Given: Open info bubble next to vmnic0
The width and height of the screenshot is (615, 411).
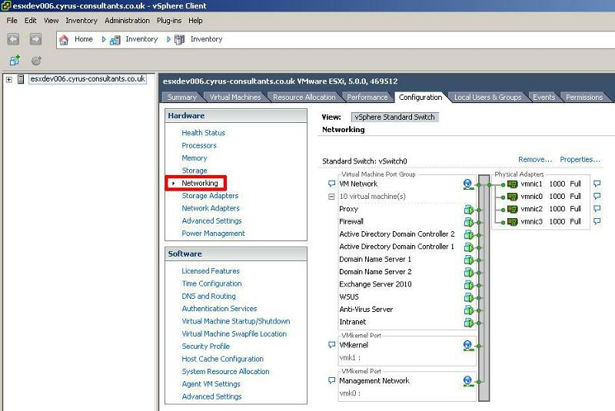Looking at the screenshot, I should (x=597, y=196).
